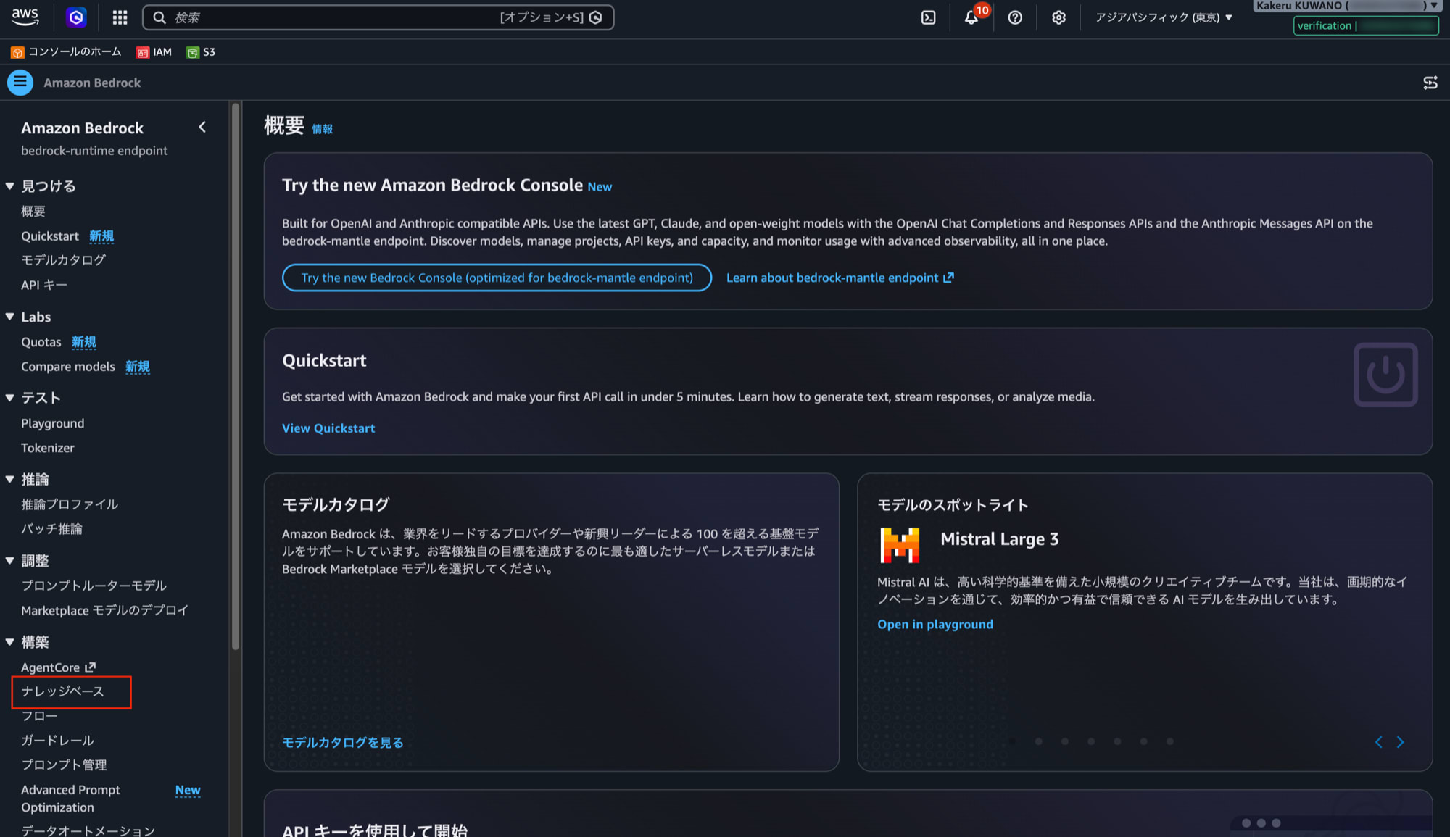1450x837 pixels.
Task: Toggle the hamburger navigation menu
Action: 20,83
